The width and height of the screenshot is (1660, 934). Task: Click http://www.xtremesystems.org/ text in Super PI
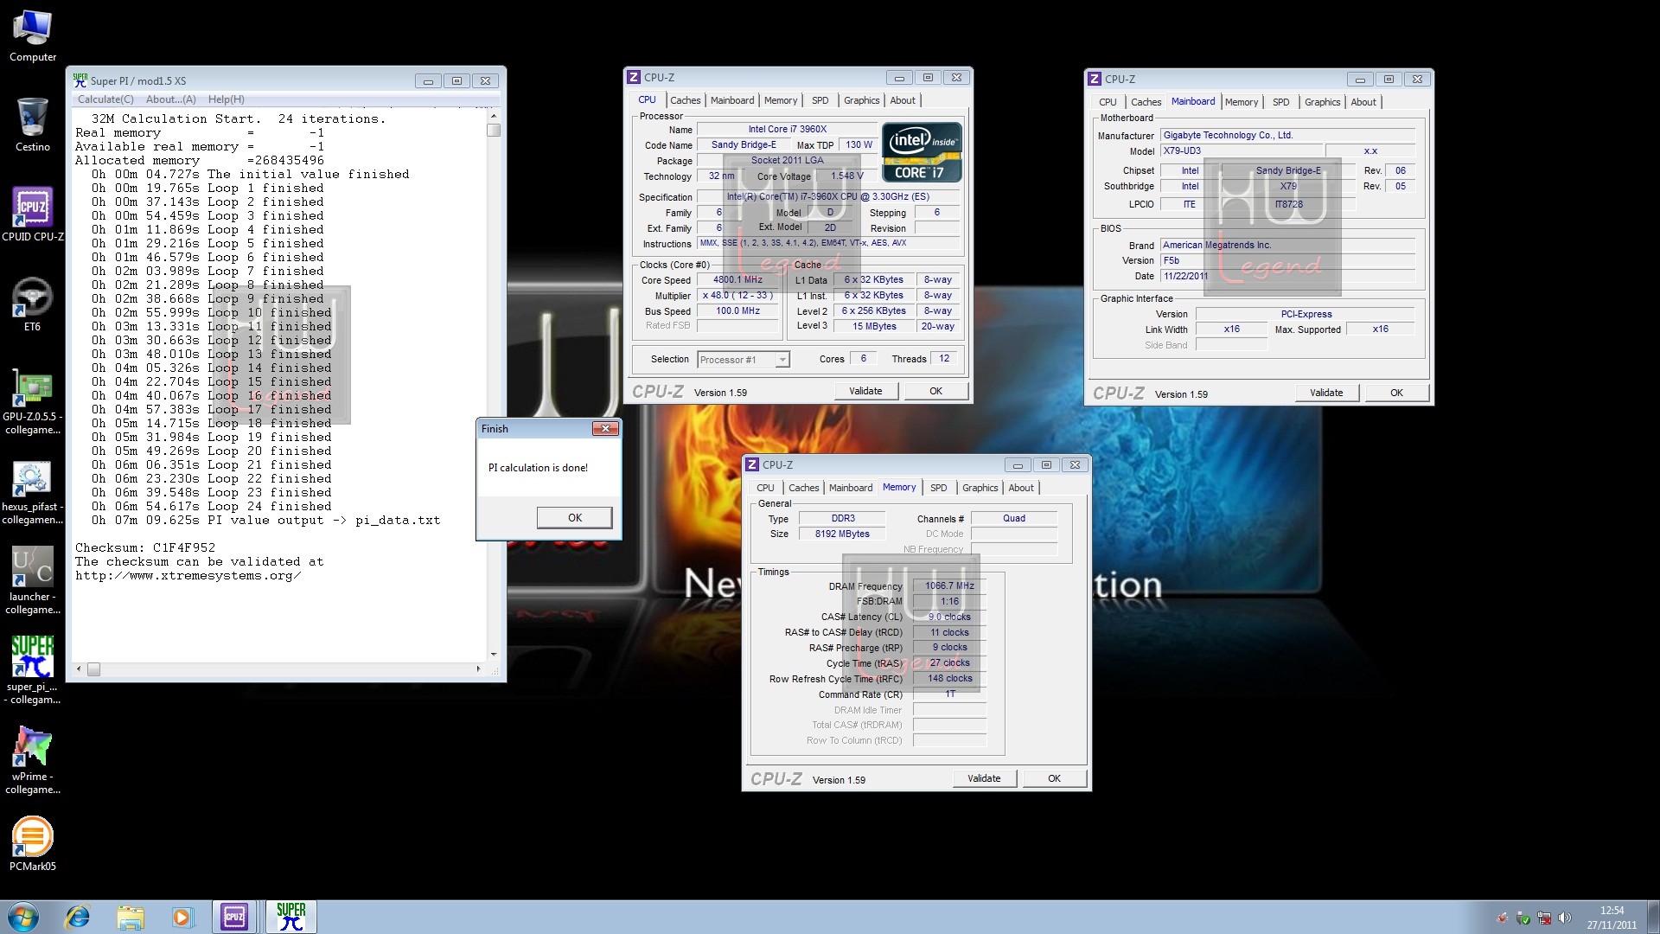coord(188,575)
